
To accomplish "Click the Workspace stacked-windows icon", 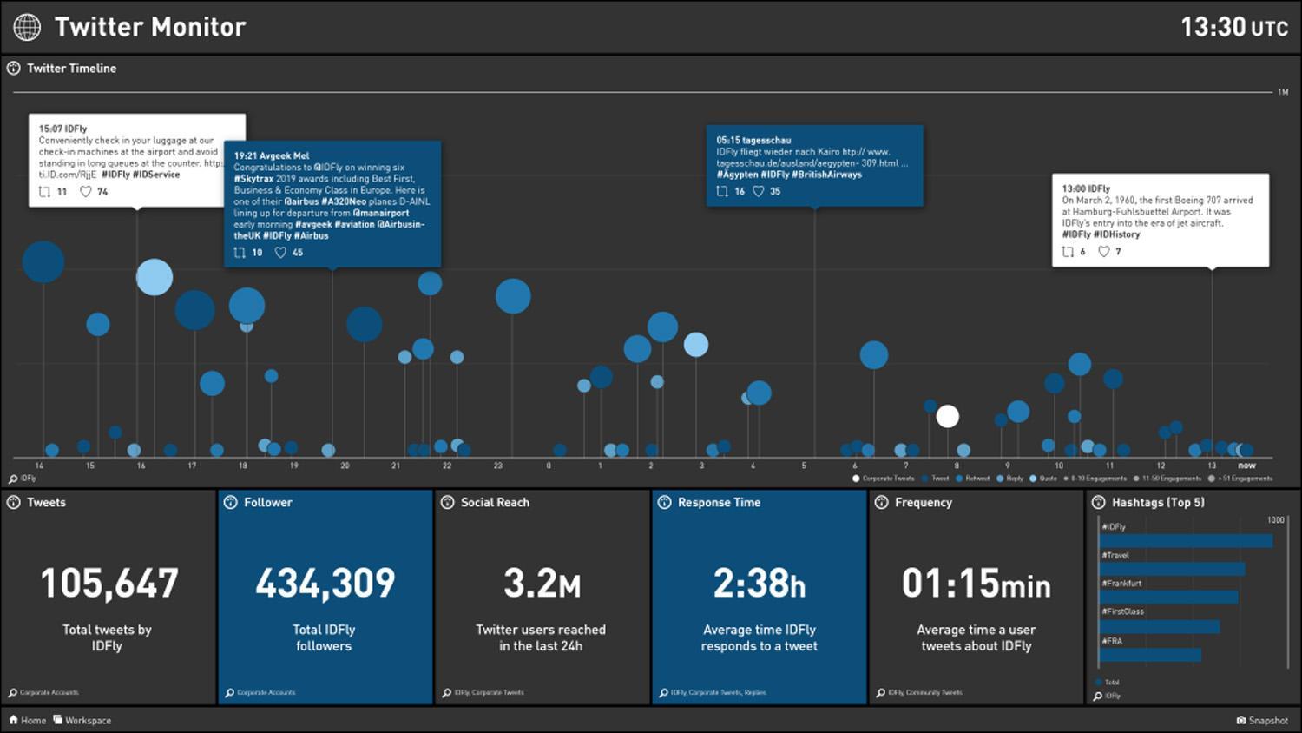I will 57,720.
